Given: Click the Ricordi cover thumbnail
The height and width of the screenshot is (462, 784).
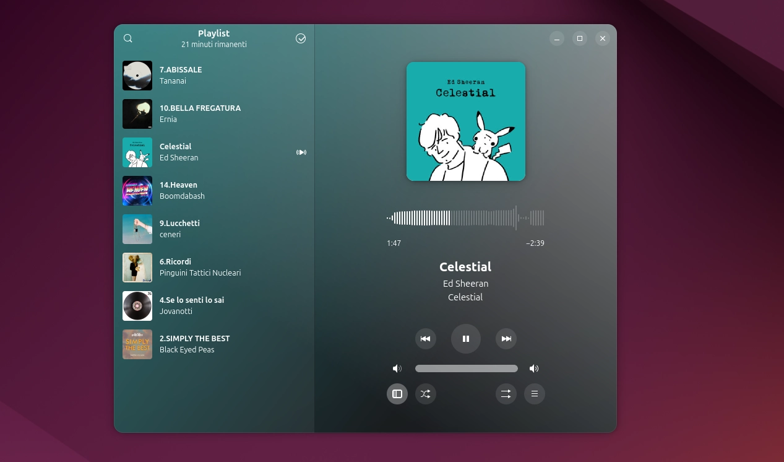Looking at the screenshot, I should point(137,268).
